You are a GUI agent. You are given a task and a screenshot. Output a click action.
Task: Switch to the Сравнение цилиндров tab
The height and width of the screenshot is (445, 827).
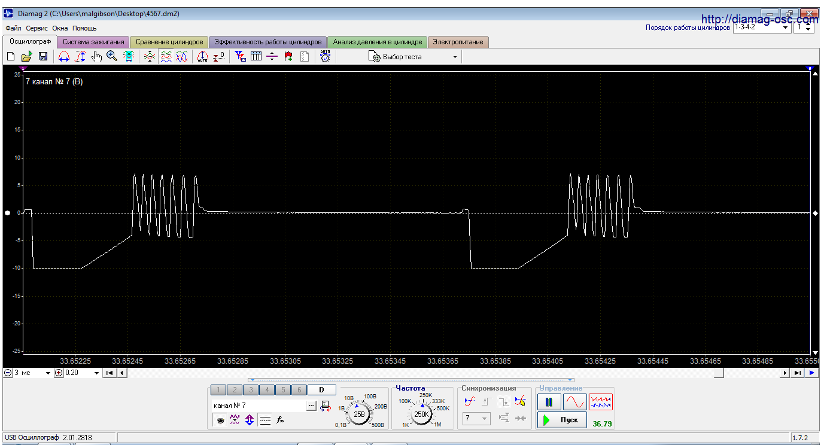[x=169, y=42]
